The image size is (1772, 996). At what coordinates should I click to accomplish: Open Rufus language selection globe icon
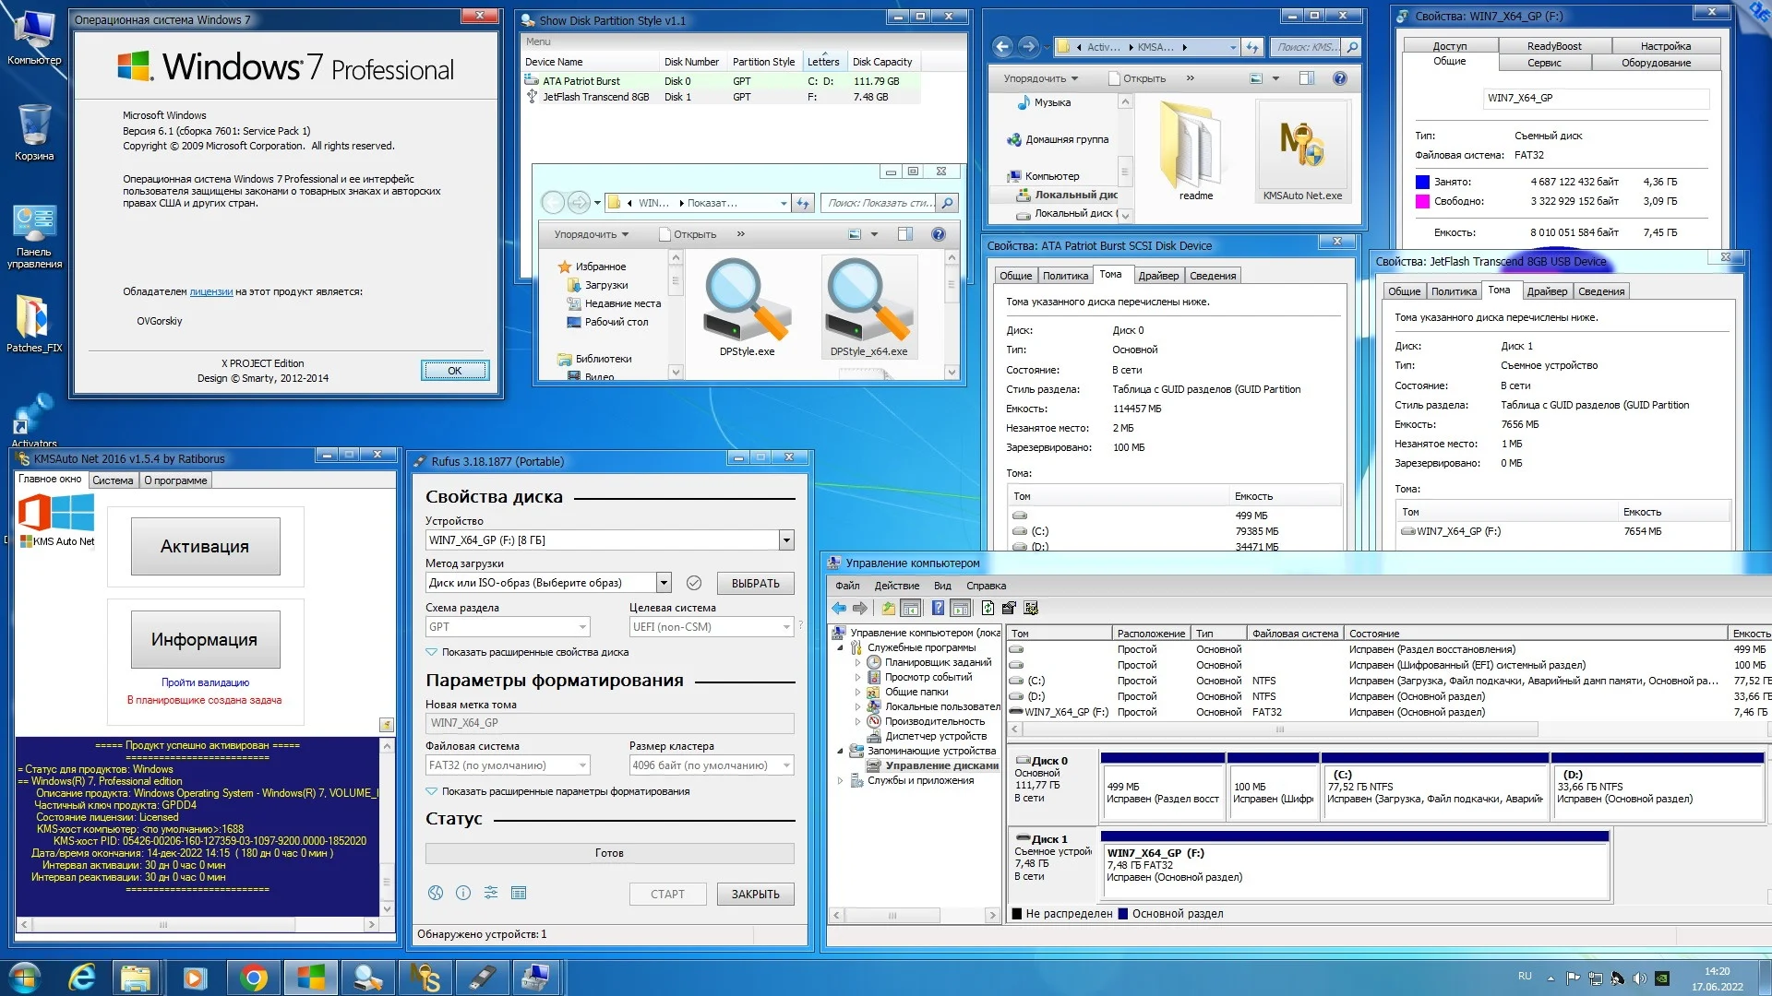coord(436,893)
